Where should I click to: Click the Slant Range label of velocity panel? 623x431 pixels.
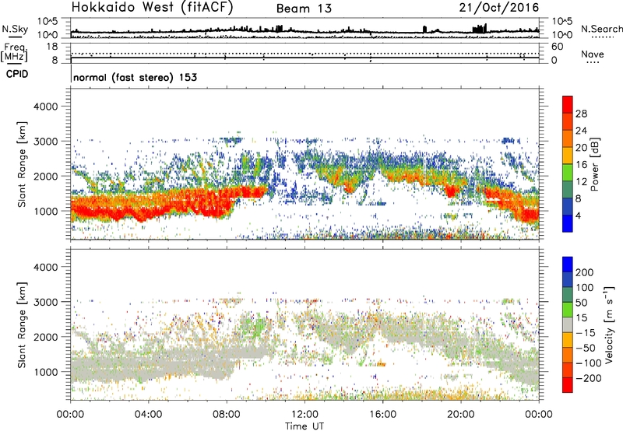(22, 325)
